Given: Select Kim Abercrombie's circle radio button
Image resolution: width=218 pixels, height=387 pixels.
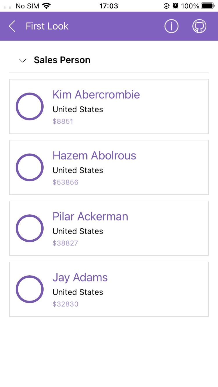Looking at the screenshot, I should (x=30, y=106).
